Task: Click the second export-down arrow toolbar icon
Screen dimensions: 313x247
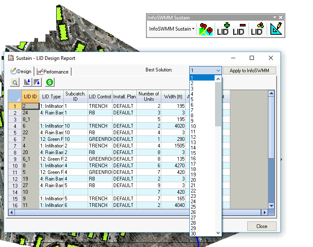Action: tap(37, 82)
